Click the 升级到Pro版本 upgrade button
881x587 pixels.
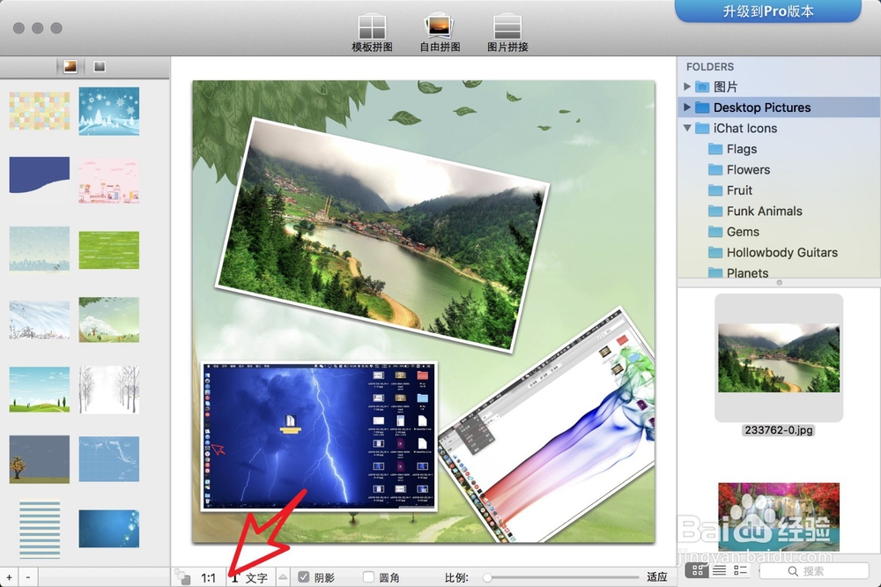tap(768, 11)
